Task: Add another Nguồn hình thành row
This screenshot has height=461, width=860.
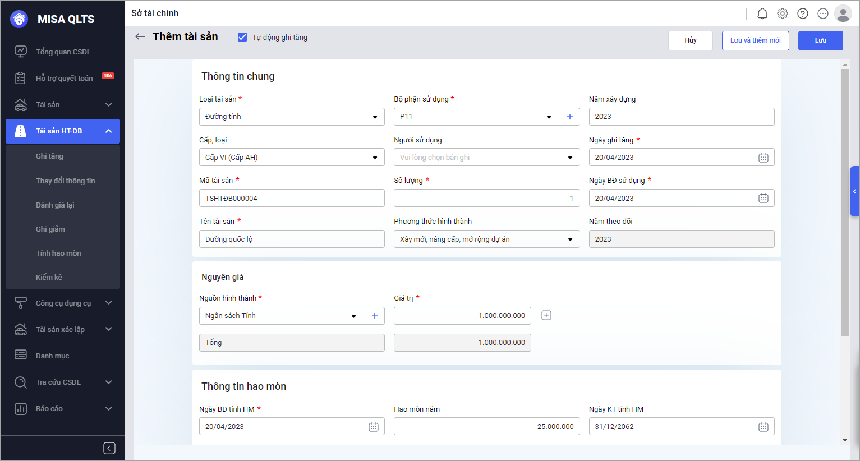Action: (x=546, y=316)
